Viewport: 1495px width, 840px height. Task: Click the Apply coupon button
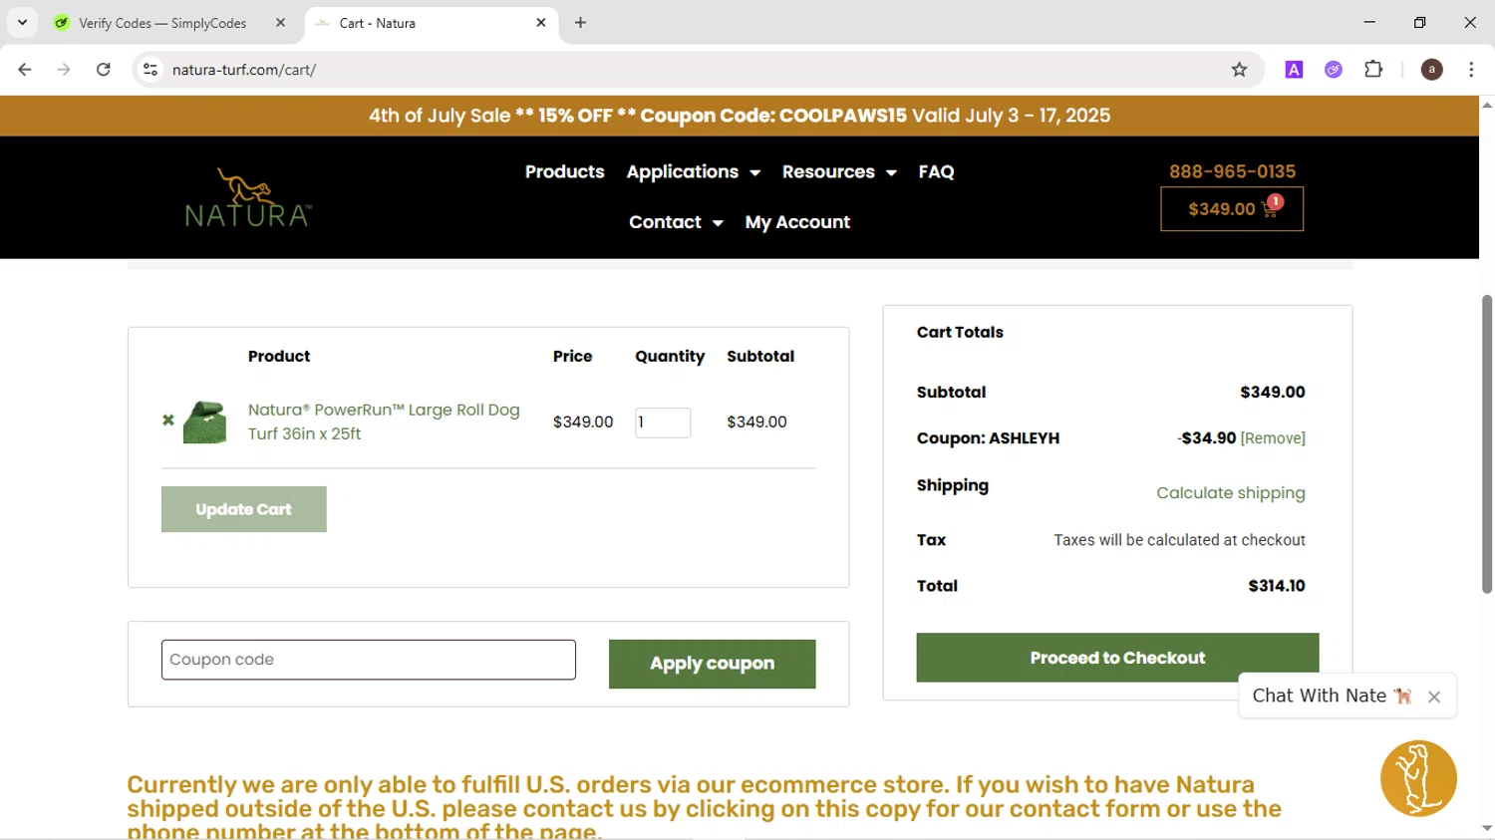coord(713,664)
